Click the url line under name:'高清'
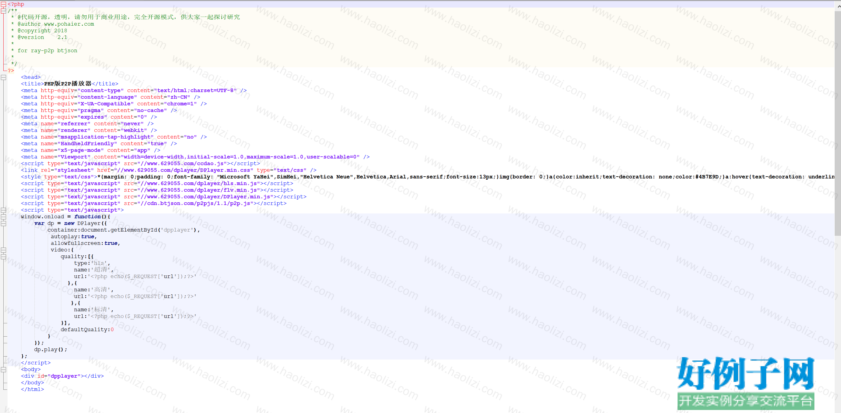The width and height of the screenshot is (841, 413). [135, 296]
